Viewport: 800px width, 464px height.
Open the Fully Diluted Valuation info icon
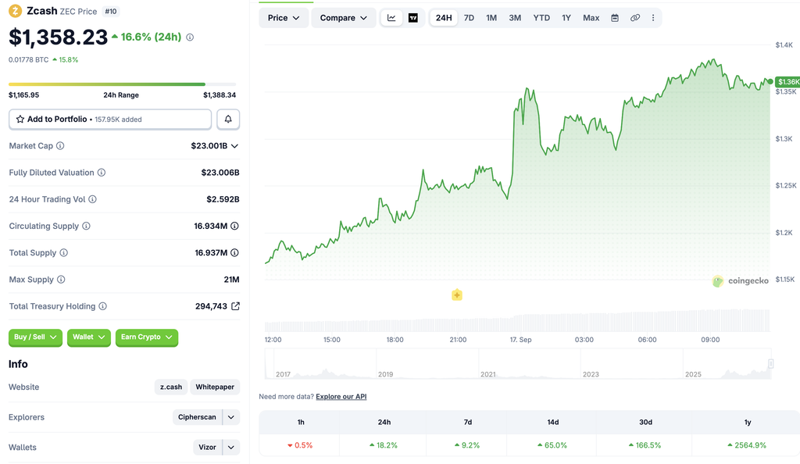click(x=102, y=173)
